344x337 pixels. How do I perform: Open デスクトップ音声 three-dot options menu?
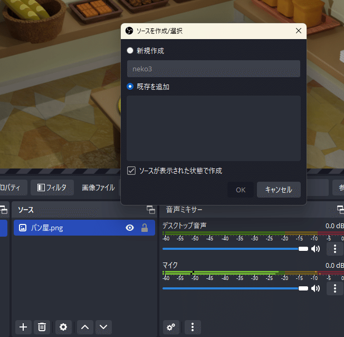[335, 249]
